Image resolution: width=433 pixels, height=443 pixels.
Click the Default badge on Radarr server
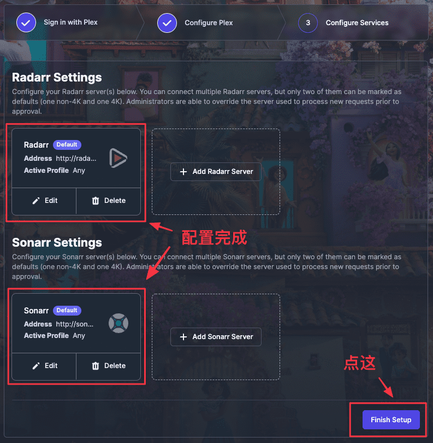(67, 144)
